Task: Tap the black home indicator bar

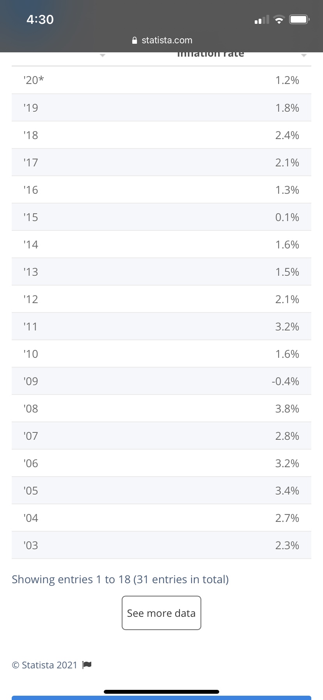Action: (x=161, y=692)
